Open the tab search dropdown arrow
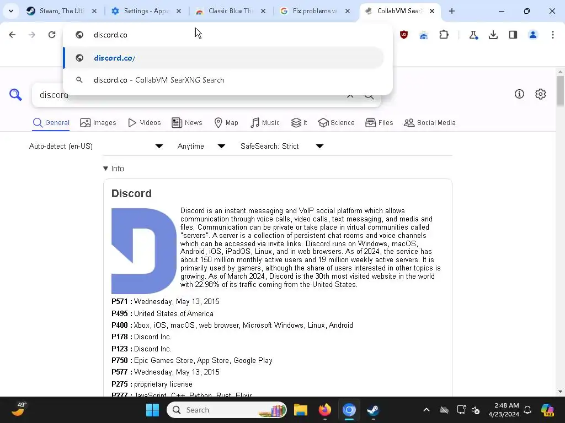Viewport: 565px width, 423px height. 11,11
